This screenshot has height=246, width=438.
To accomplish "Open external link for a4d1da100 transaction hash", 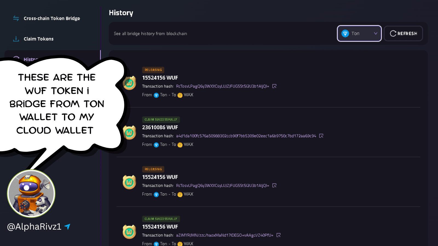I will [x=321, y=136].
